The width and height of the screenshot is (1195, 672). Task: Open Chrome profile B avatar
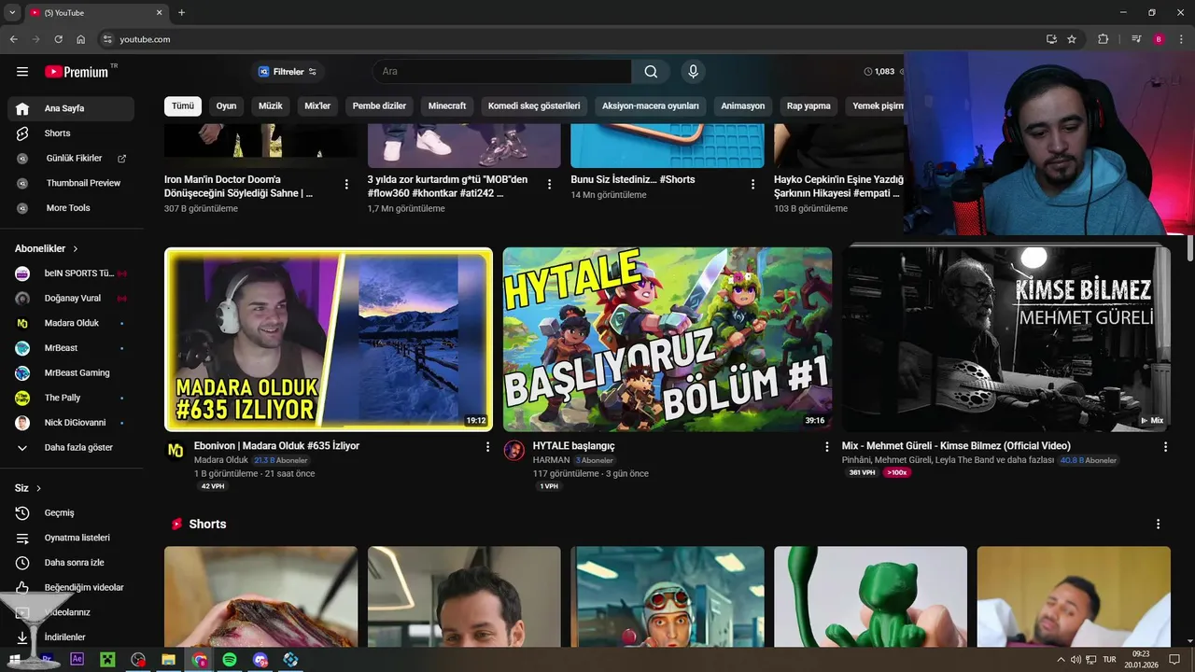[1159, 39]
